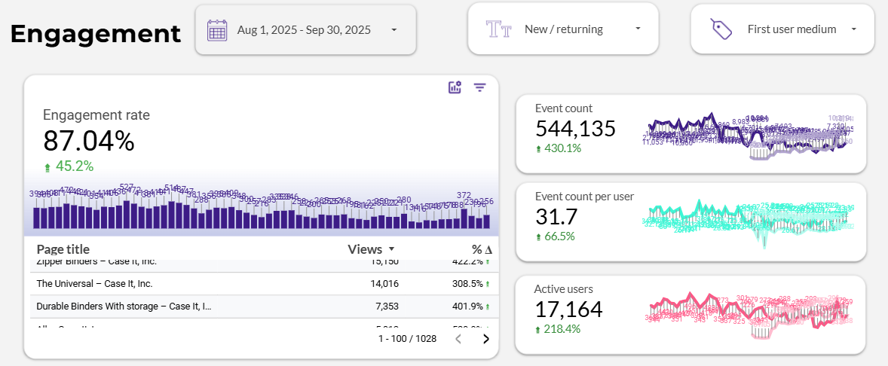The height and width of the screenshot is (366, 888).
Task: Click the Active users sparkline chart
Action: pos(748,315)
